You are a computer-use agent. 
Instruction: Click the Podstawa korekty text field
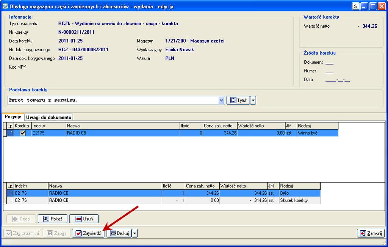click(113, 100)
